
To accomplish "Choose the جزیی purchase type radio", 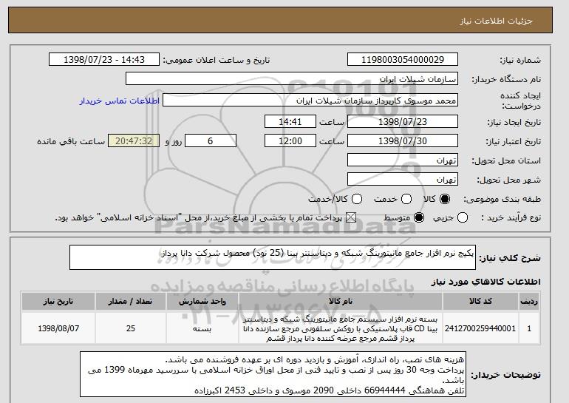I will [x=463, y=218].
